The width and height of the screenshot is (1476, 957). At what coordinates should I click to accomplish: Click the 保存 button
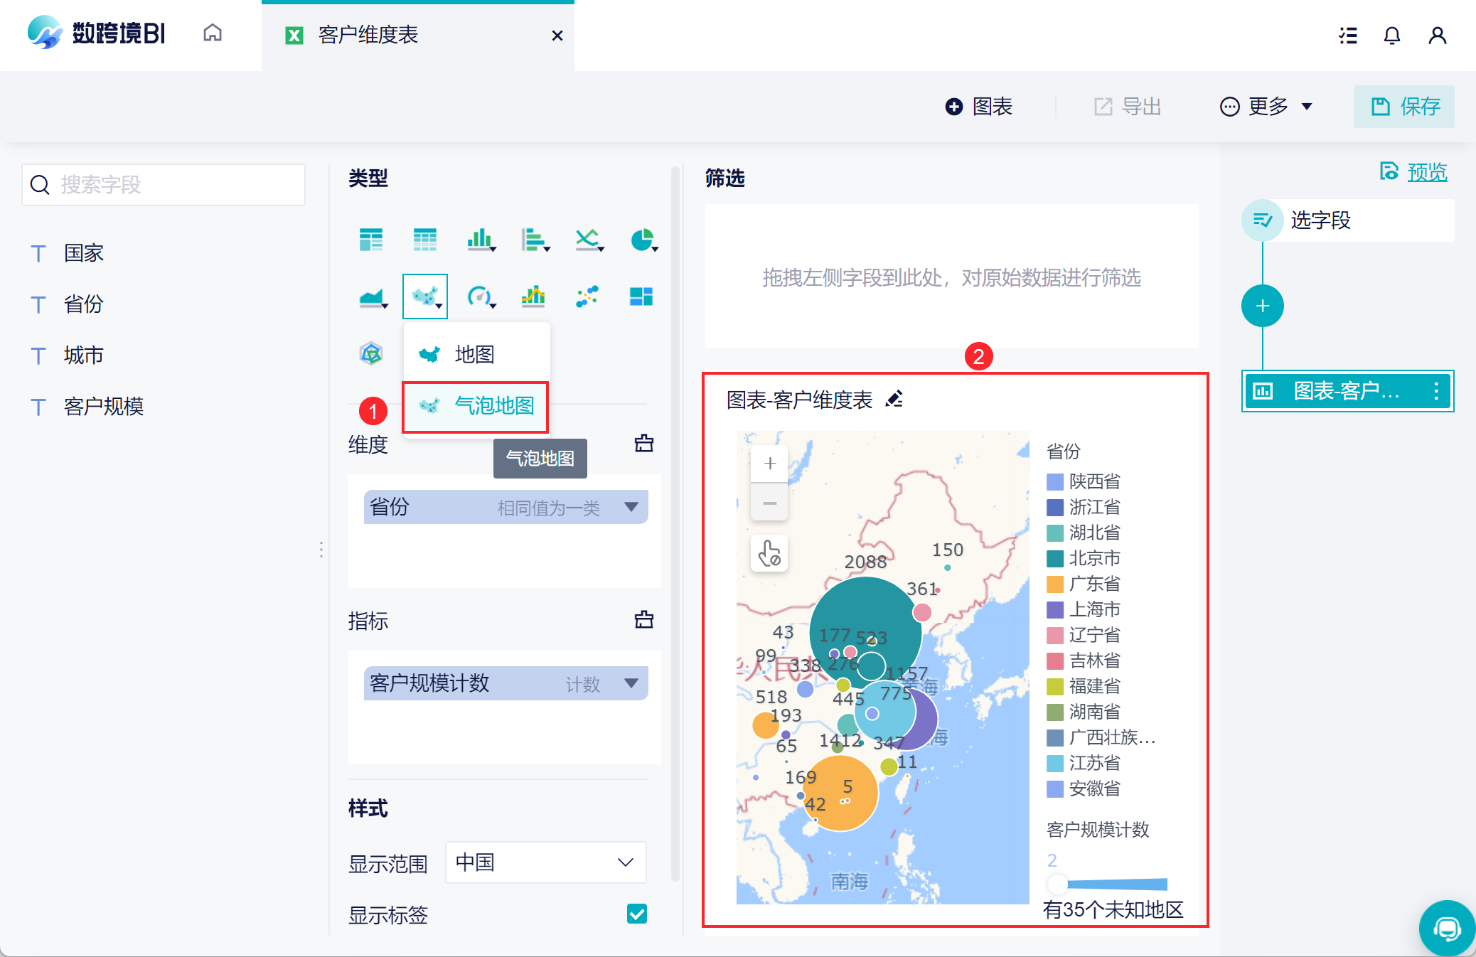point(1404,107)
